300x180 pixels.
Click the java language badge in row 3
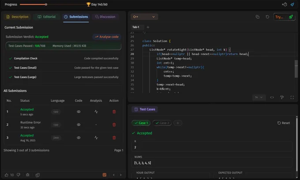point(56,138)
